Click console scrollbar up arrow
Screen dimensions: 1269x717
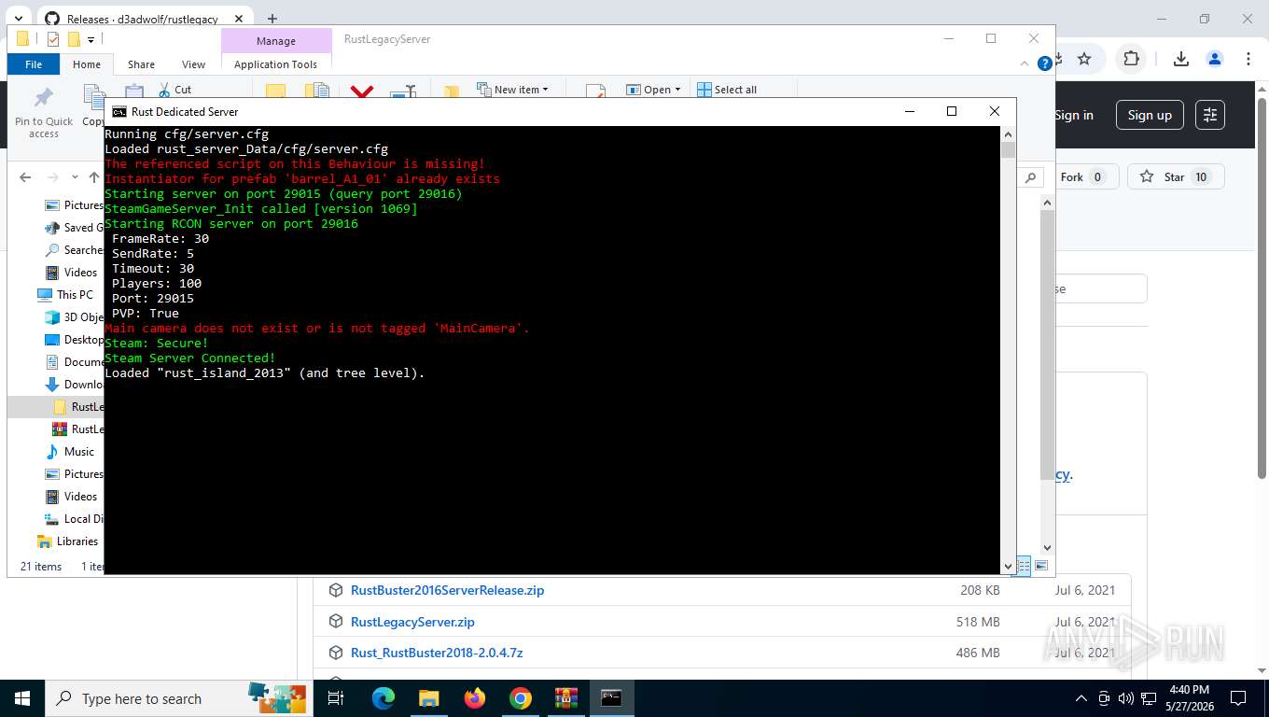[x=1008, y=134]
